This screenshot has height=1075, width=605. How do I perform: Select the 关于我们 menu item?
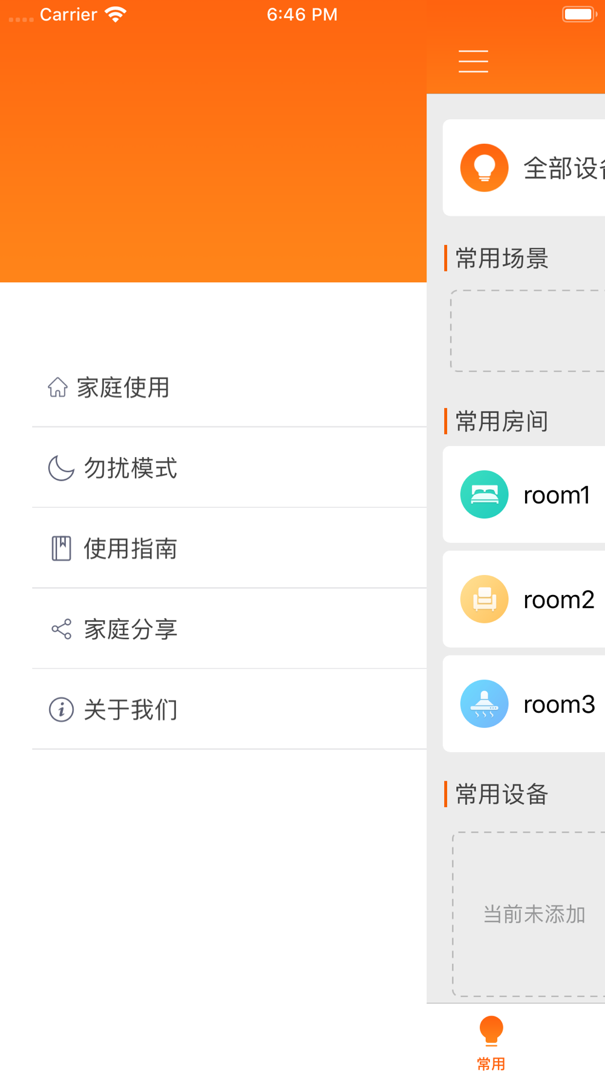131,709
